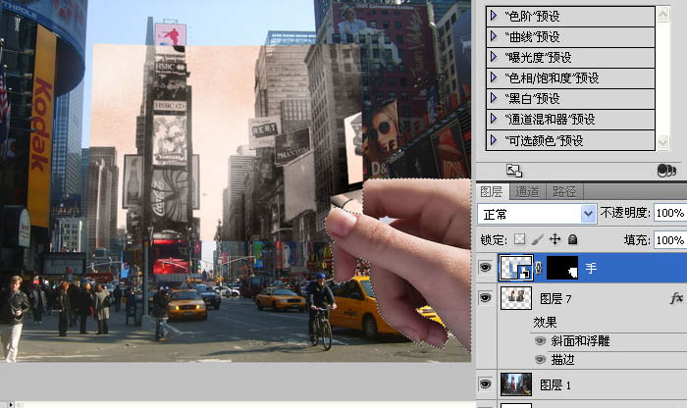Viewport: 687px width, 408px height.
Task: Click the 不透明度 value field
Action: coord(669,213)
